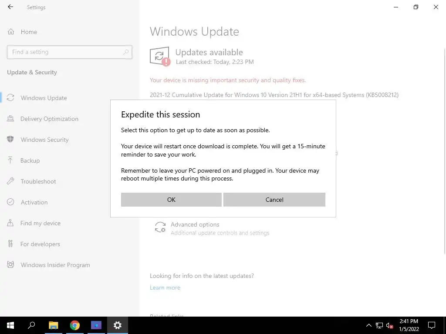This screenshot has height=334, width=446.
Task: Launch File Explorer from the taskbar
Action: click(x=53, y=325)
